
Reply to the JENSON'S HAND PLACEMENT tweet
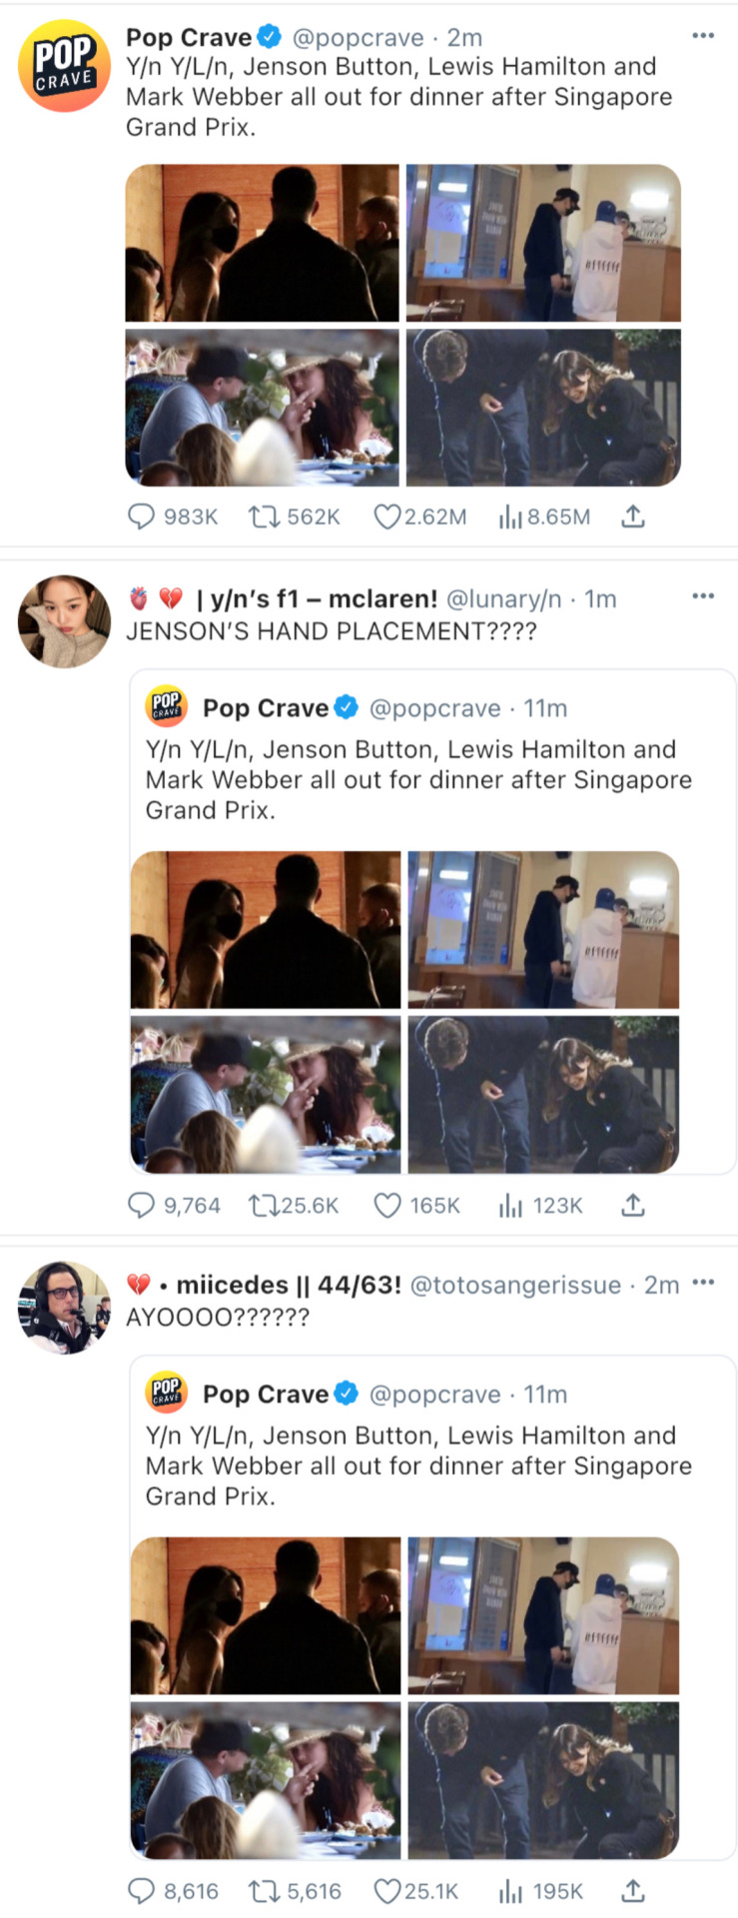141,1206
